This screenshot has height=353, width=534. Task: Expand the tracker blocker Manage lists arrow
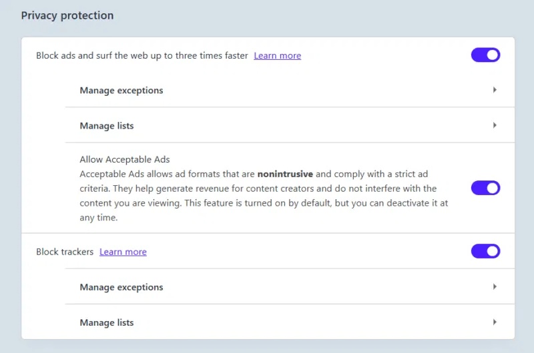point(495,322)
